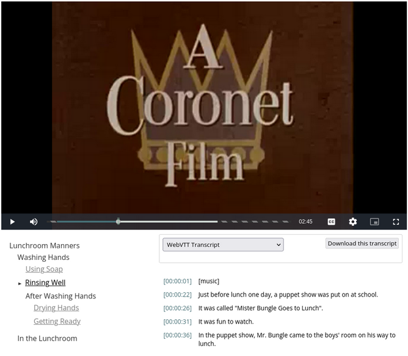This screenshot has height=356, width=408.
Task: Click the progress bar scrubber handle
Action: (x=118, y=221)
